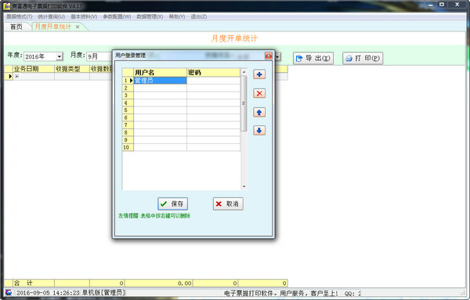This screenshot has height=300, width=470.
Task: Click the 取消 button
Action: (228, 204)
